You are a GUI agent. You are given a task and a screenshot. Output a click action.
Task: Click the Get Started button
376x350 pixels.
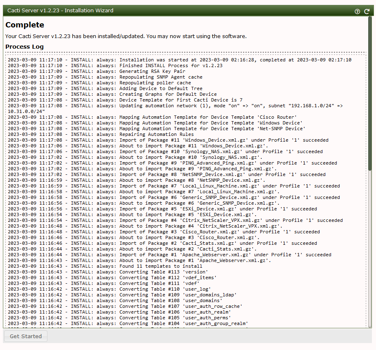tap(26, 336)
